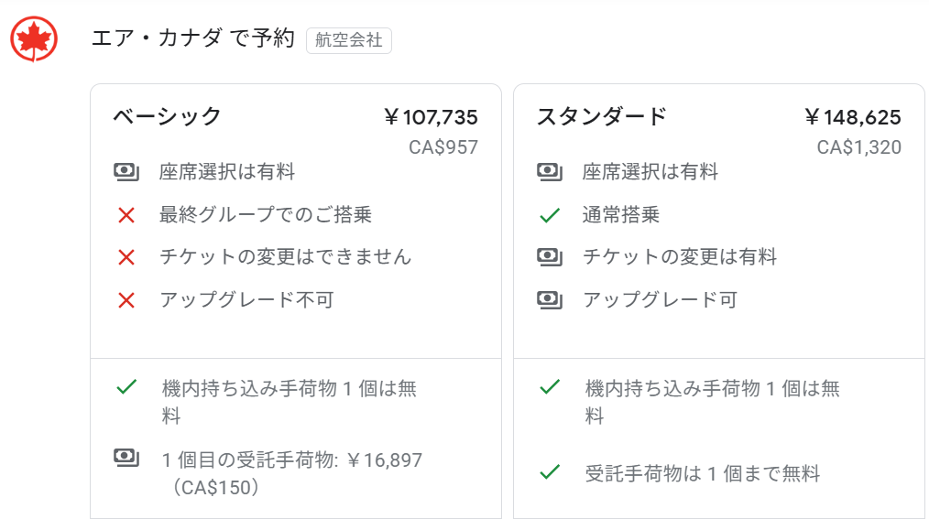
Task: Click the fee icon beside チケットの変更は有料
Action: (550, 257)
